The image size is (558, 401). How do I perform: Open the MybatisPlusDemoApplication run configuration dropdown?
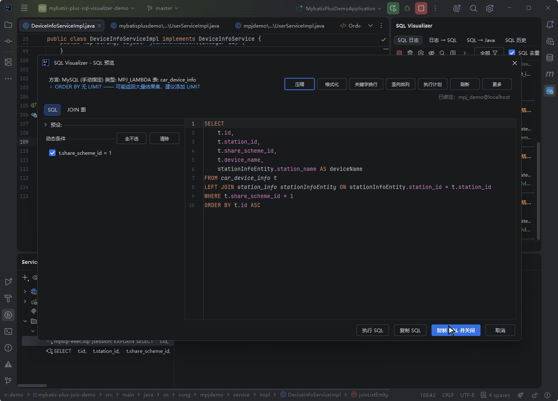[x=339, y=8]
